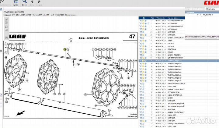Add part 00 0767 360 0 to cart
This screenshot has height=128, width=219.
tap(141, 20)
